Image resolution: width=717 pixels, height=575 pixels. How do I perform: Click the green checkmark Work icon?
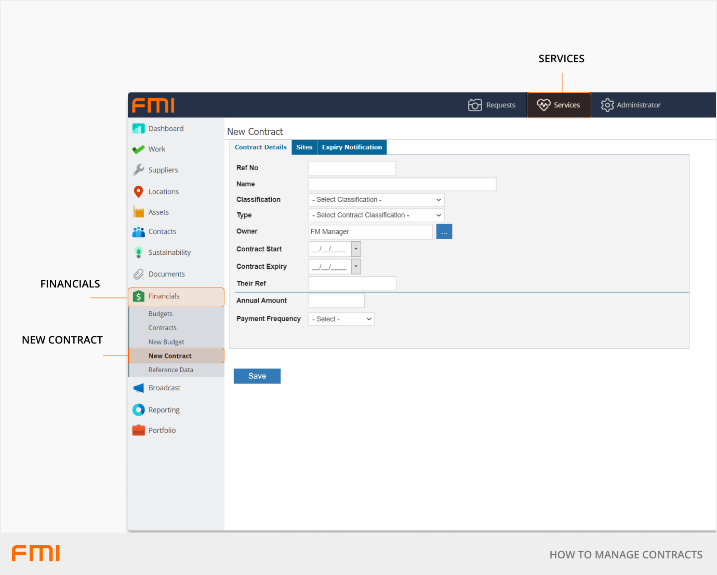tap(138, 149)
